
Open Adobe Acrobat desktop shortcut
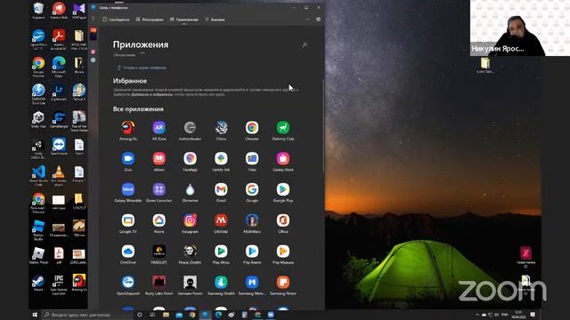point(59,39)
